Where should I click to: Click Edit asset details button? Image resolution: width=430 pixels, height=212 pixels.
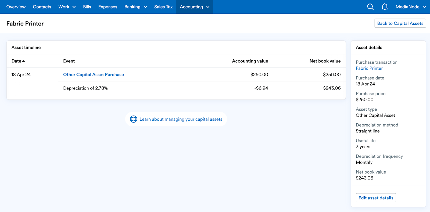376,198
